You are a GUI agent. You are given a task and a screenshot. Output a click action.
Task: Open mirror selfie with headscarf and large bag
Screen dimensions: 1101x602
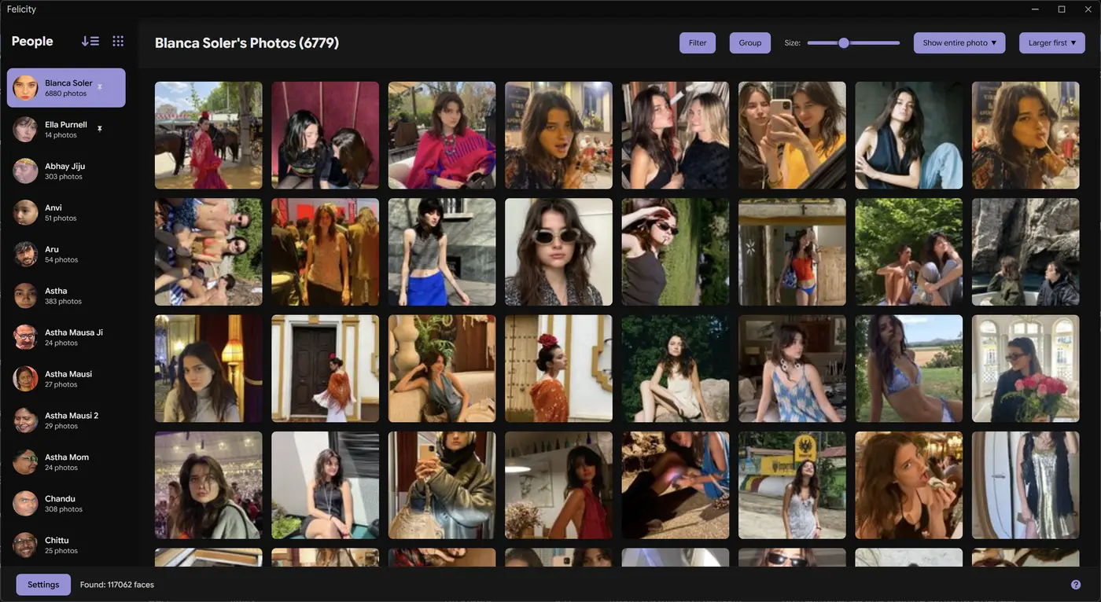coord(442,485)
